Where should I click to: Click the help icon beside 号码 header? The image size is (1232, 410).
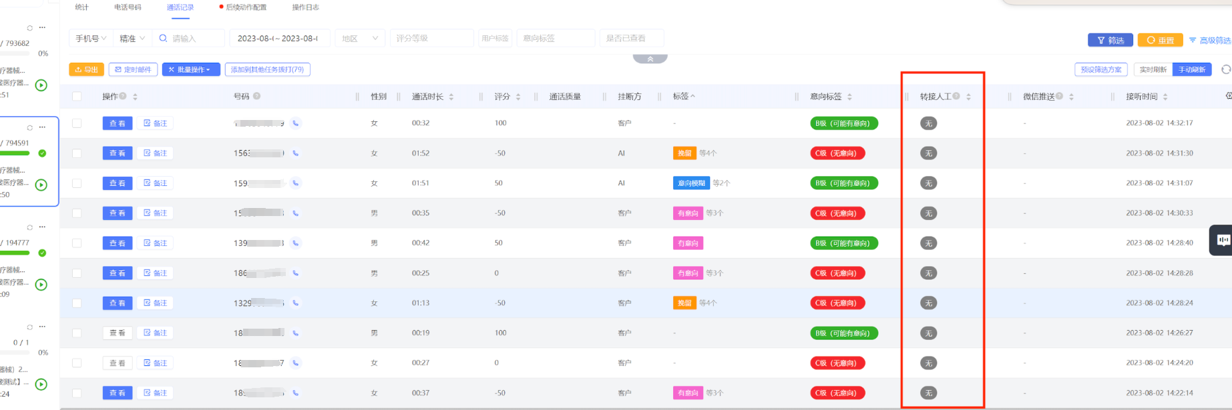(257, 97)
